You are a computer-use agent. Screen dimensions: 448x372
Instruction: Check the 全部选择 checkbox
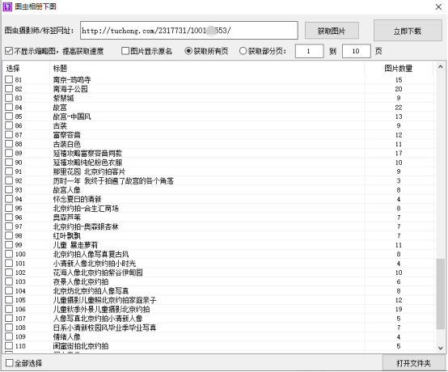click(10, 363)
